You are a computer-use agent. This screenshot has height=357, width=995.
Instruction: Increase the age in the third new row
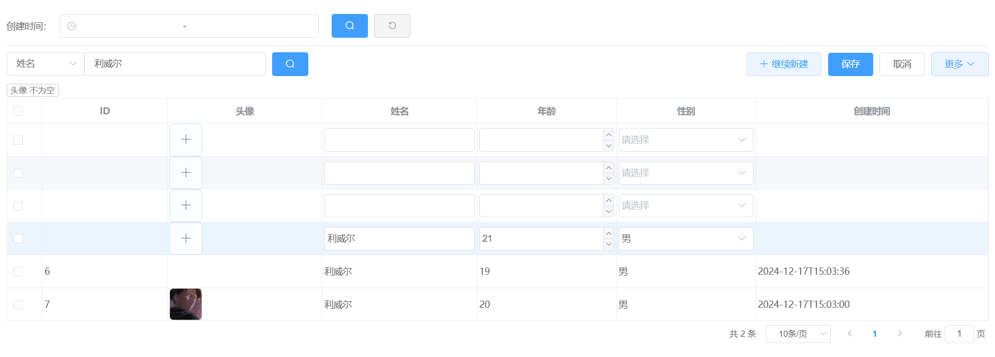pyautogui.click(x=609, y=200)
